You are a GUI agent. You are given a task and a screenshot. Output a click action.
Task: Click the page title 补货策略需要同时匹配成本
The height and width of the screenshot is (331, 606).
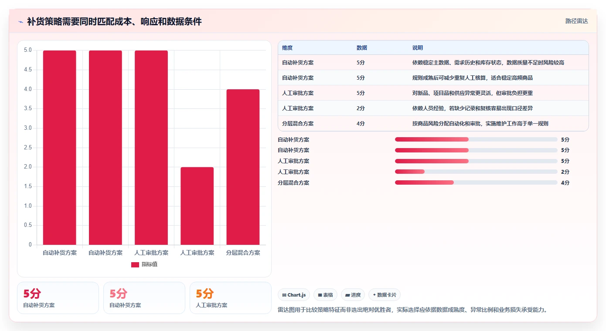click(x=114, y=22)
